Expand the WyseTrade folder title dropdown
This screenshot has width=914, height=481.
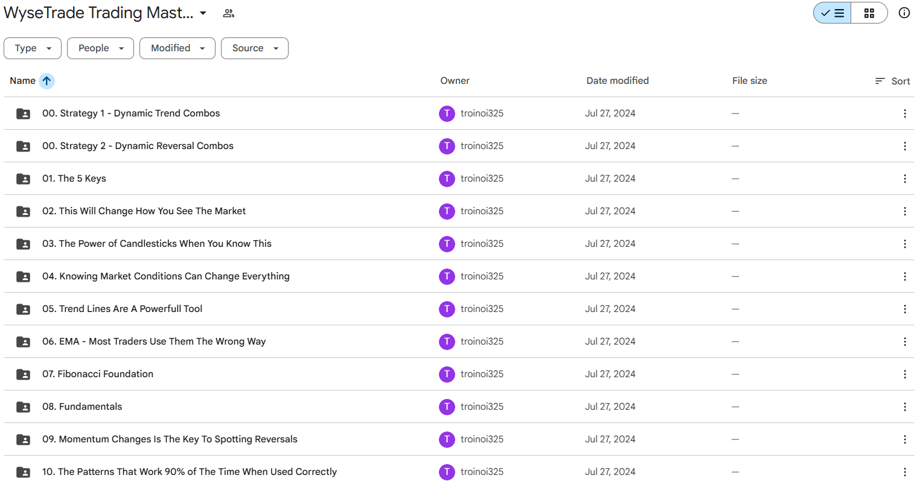coord(203,13)
